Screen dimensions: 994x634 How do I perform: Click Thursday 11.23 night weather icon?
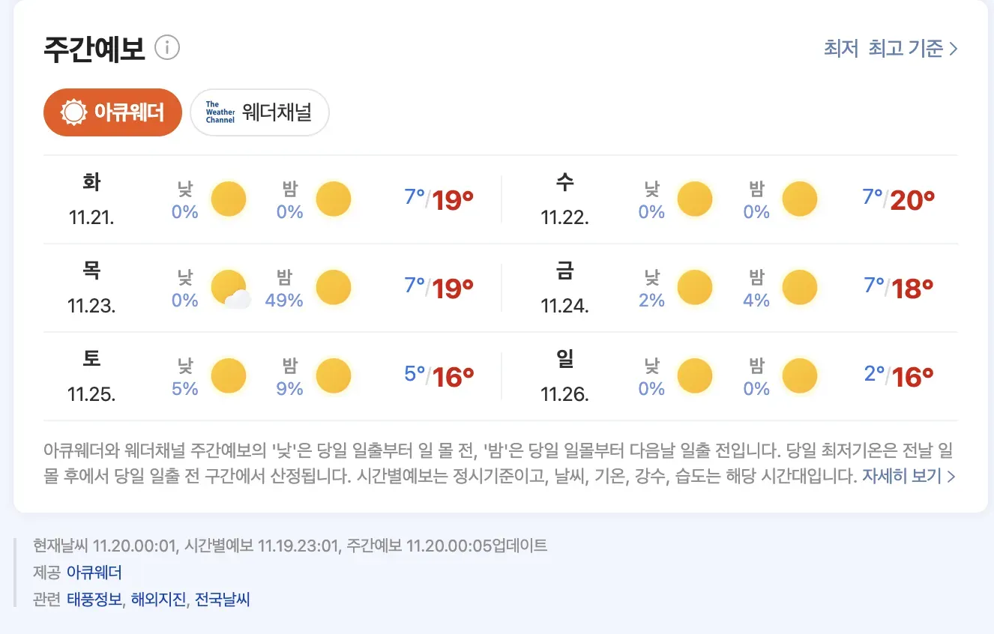[x=334, y=288]
